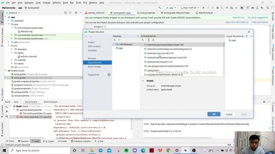The image size is (275, 154).
Task: Hide the project panel via minus icon
Action: coord(81,13)
